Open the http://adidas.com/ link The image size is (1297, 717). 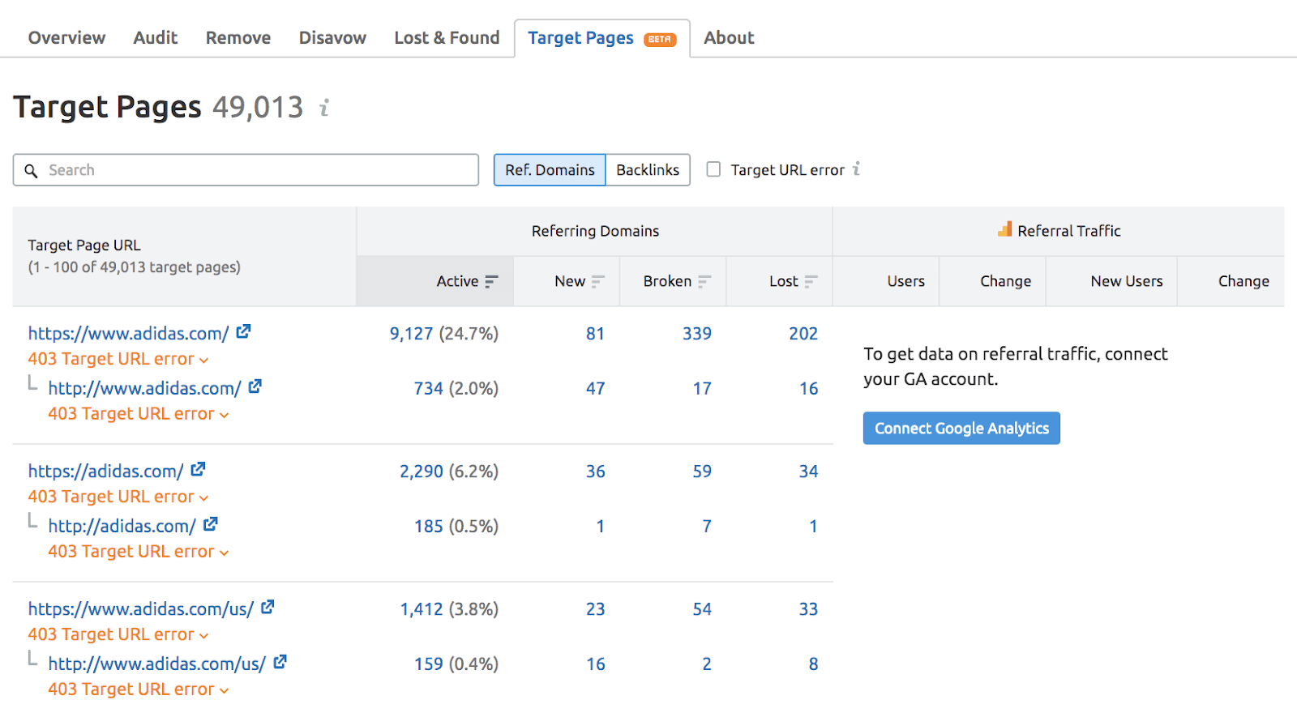tap(122, 526)
